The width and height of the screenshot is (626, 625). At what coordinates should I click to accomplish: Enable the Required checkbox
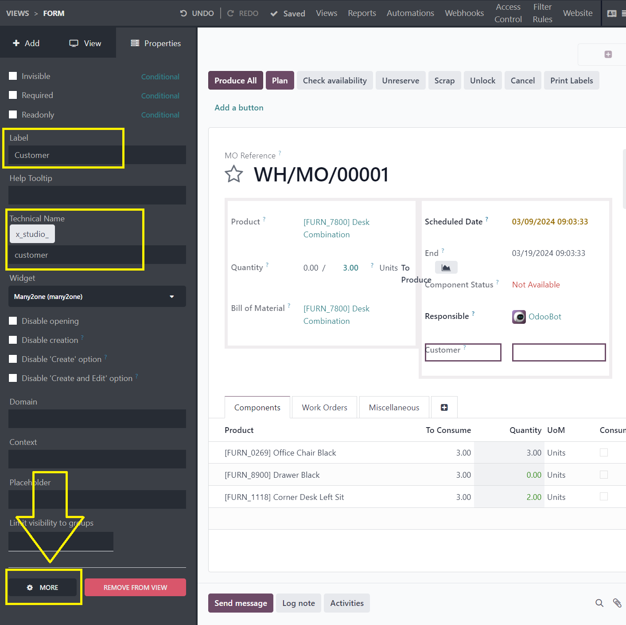(x=13, y=95)
